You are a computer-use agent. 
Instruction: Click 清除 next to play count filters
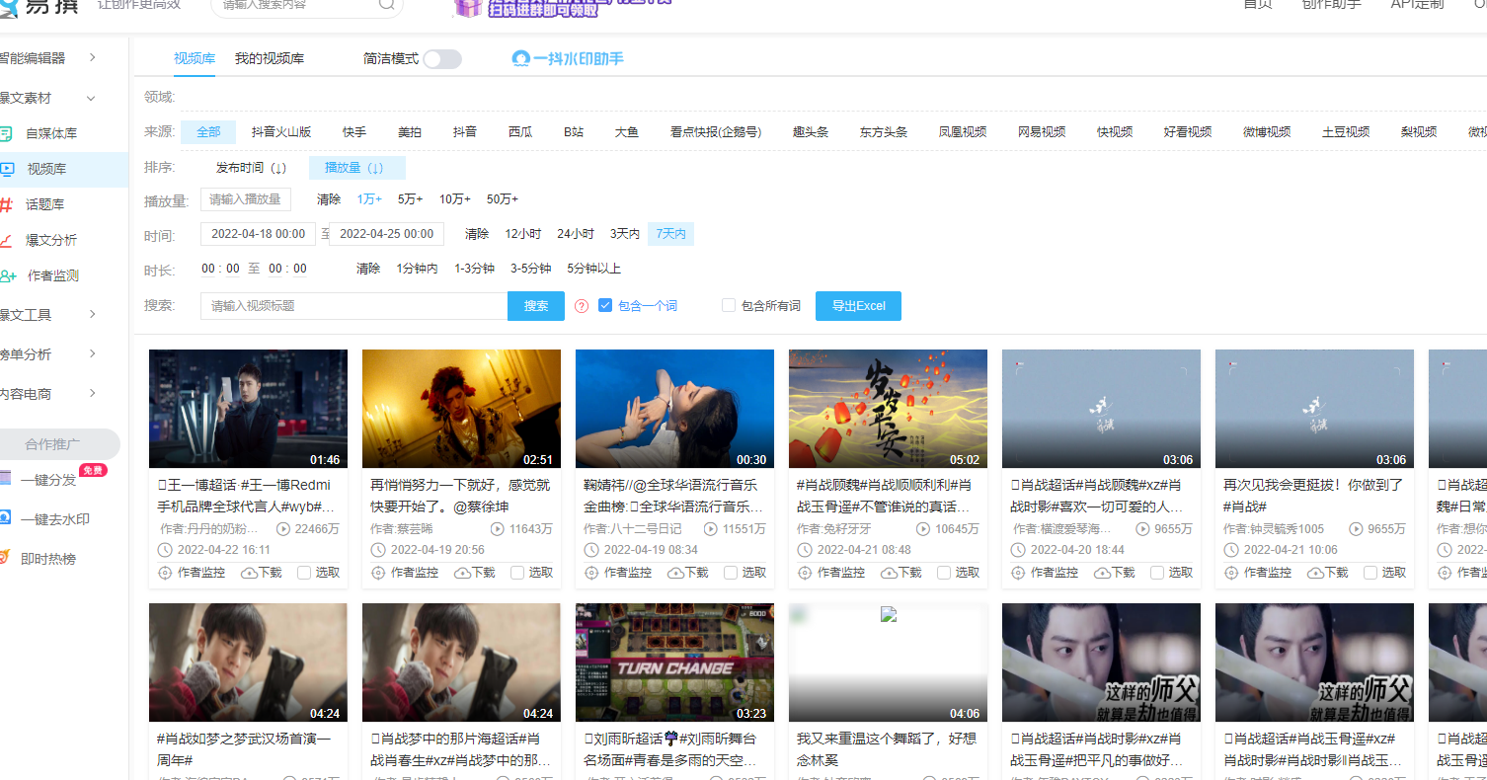329,199
